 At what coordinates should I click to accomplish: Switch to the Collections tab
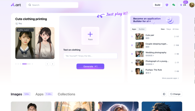click(67, 94)
